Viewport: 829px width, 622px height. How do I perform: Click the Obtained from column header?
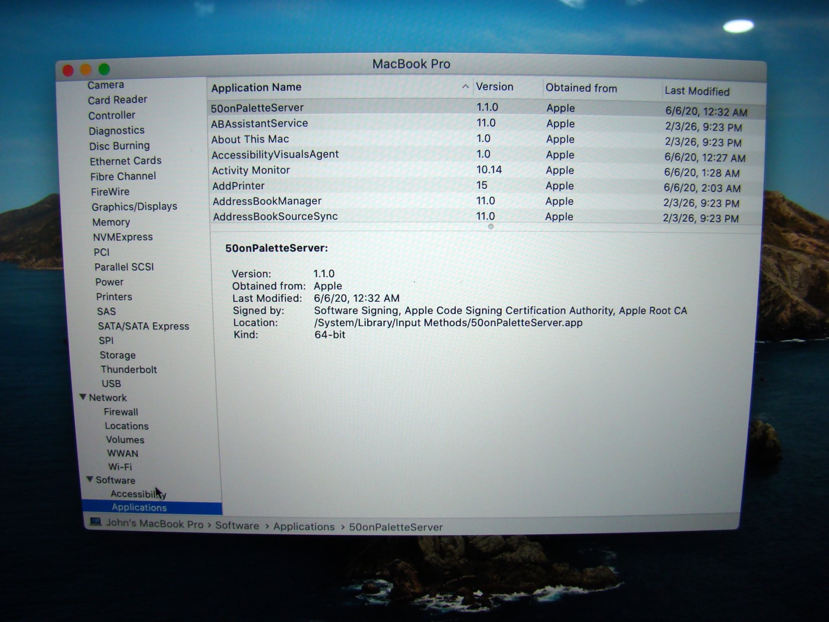(581, 88)
